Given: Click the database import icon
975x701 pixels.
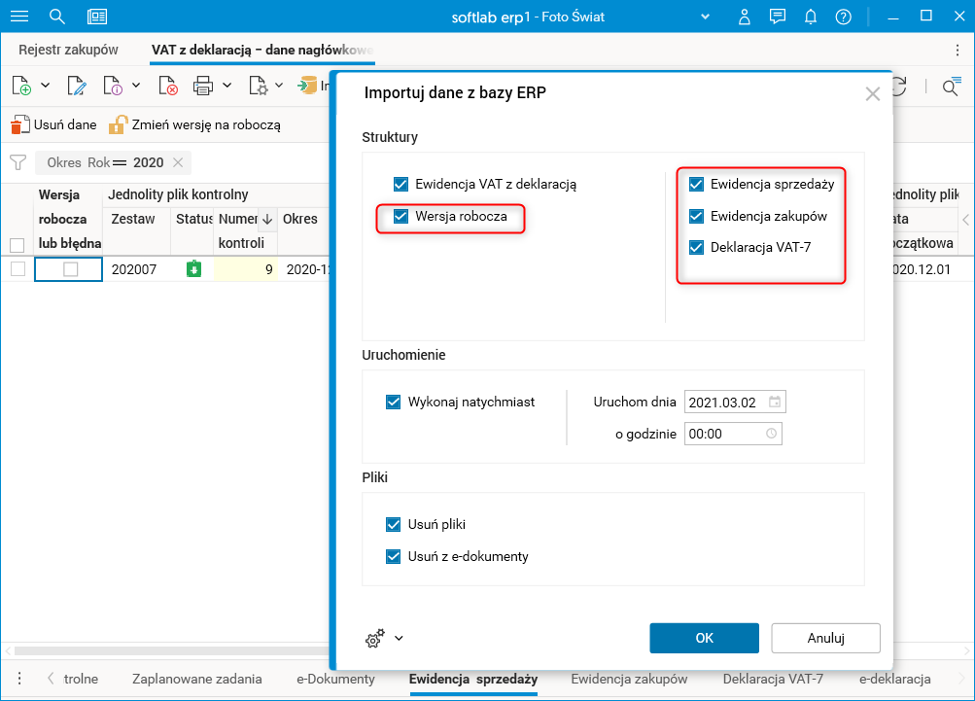Looking at the screenshot, I should [x=307, y=86].
